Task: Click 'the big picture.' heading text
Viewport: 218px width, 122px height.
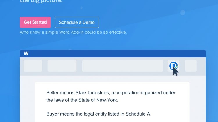Action: point(41,1)
